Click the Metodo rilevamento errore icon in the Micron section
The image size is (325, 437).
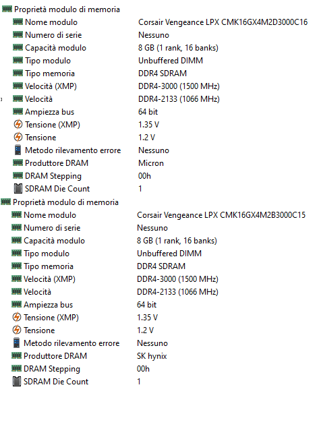(18, 150)
